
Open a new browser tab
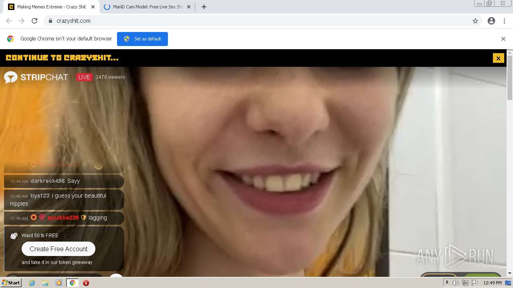click(x=204, y=7)
